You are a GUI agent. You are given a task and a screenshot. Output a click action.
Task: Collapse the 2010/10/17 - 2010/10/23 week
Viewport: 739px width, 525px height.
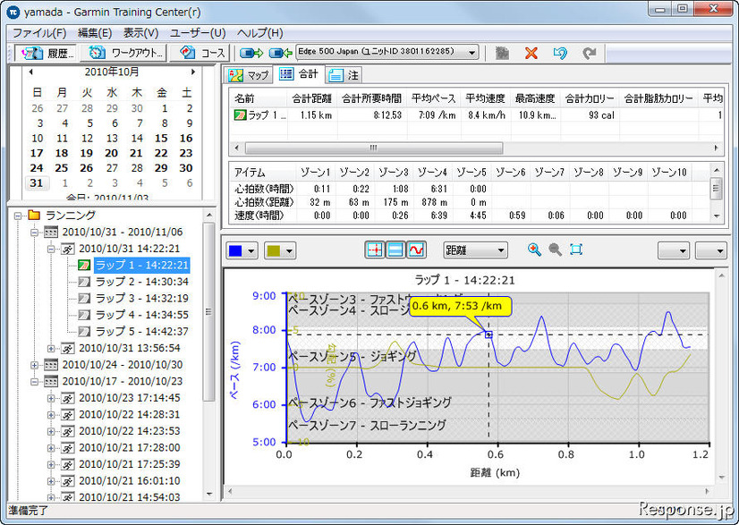pos(34,382)
